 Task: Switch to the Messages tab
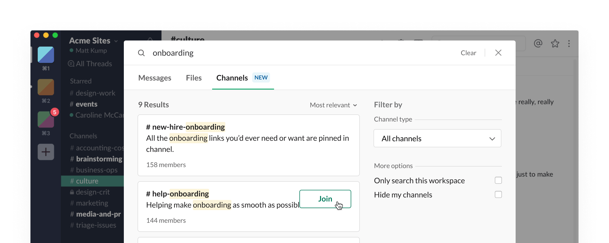pos(155,78)
